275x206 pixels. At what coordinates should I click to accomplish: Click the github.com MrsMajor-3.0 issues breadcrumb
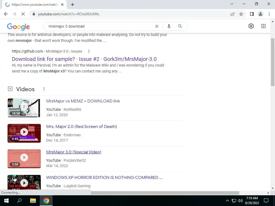pos(47,51)
